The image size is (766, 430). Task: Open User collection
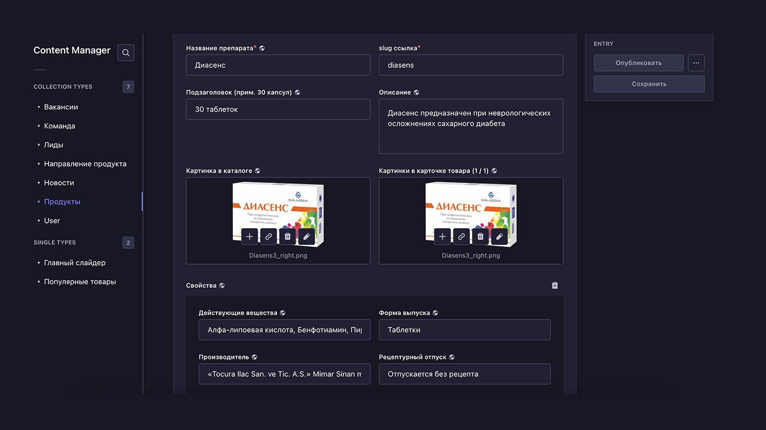coord(52,220)
